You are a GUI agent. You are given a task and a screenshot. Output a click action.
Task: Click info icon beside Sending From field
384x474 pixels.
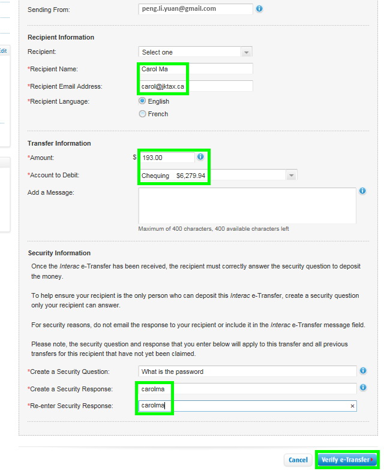tap(259, 9)
